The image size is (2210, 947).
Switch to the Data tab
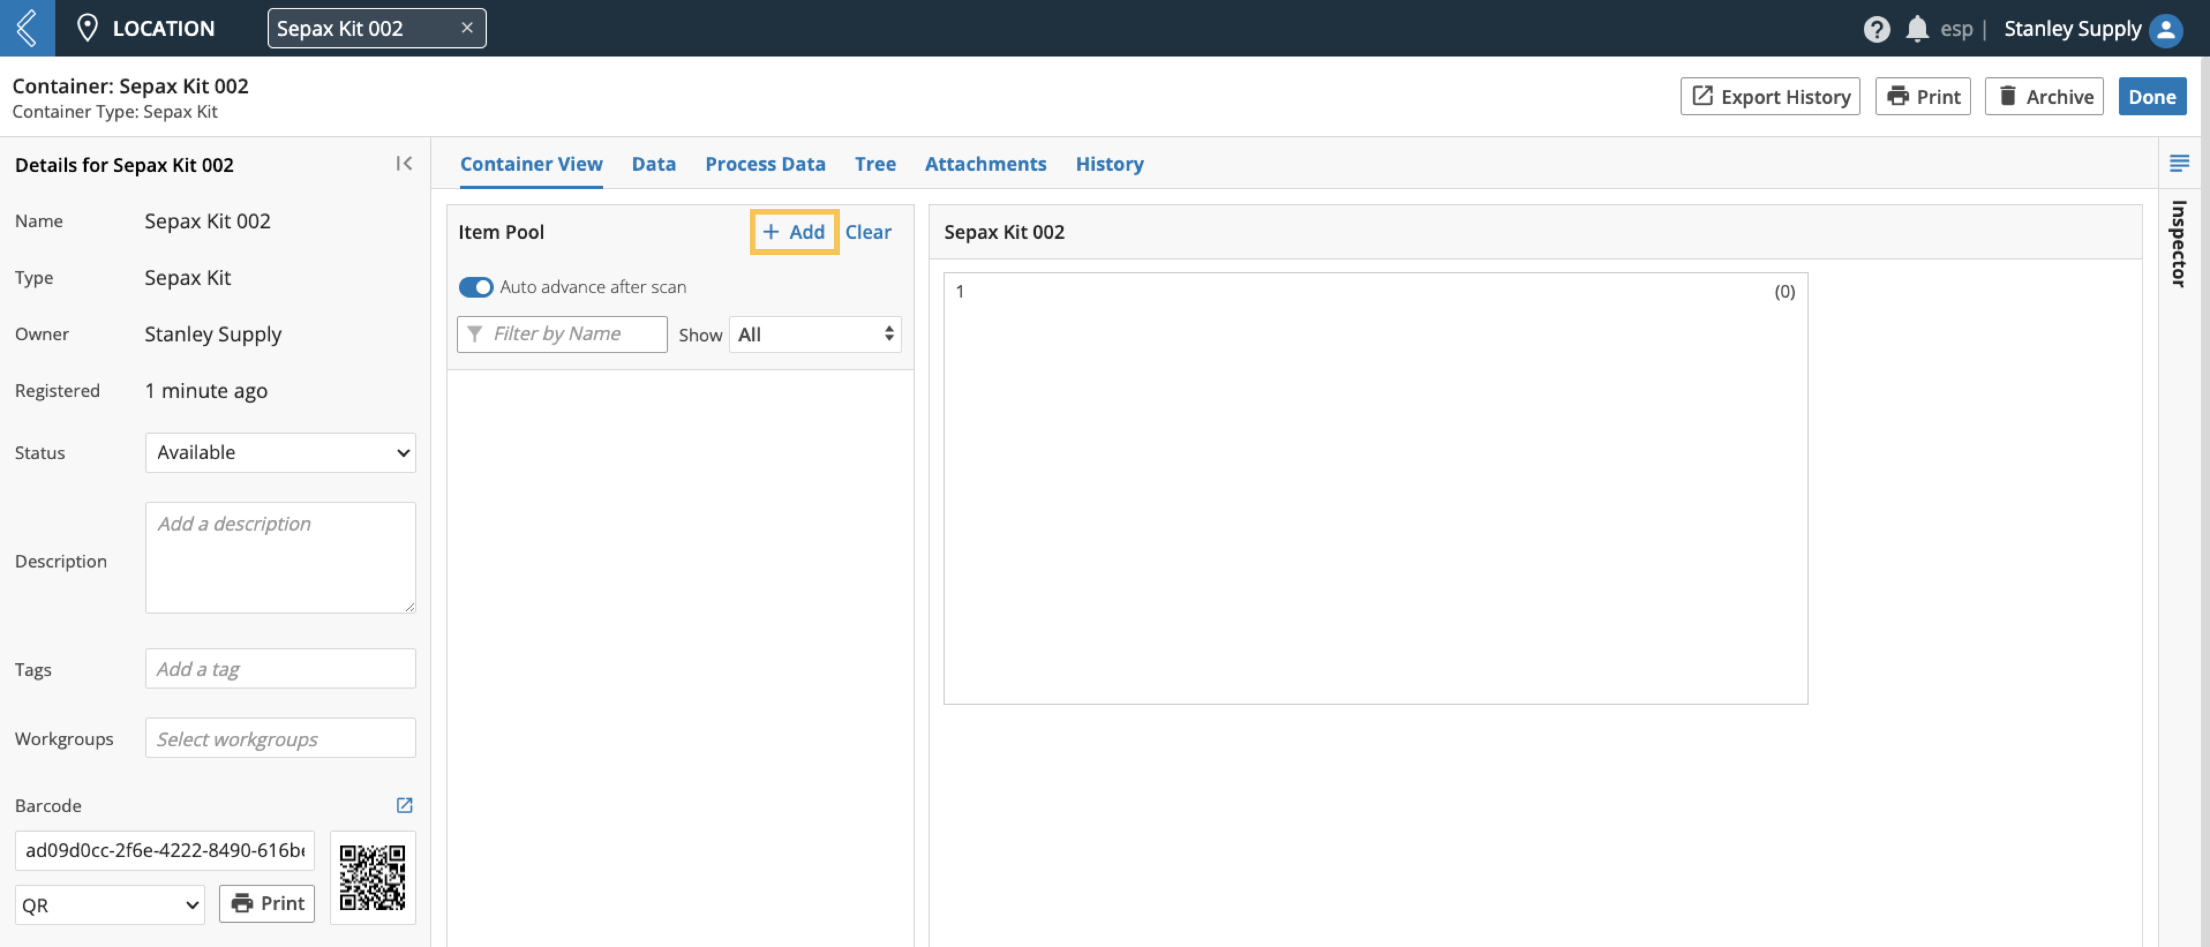[654, 164]
